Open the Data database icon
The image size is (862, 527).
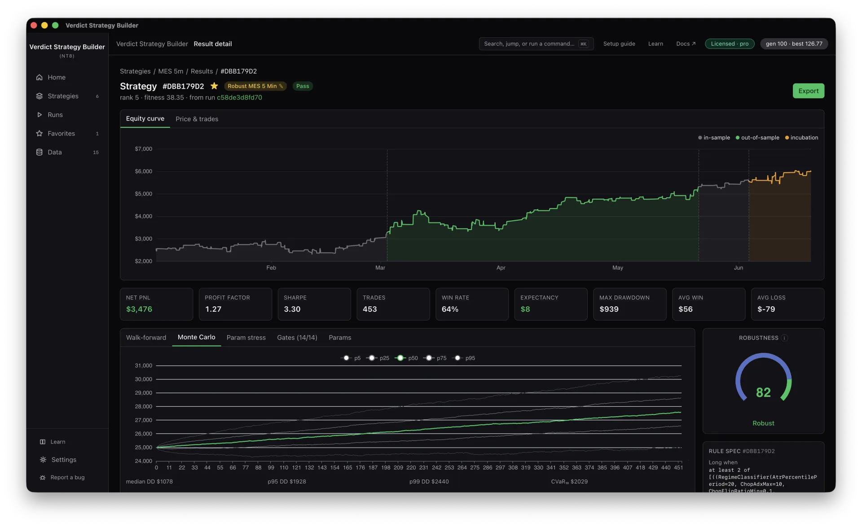[x=40, y=152]
